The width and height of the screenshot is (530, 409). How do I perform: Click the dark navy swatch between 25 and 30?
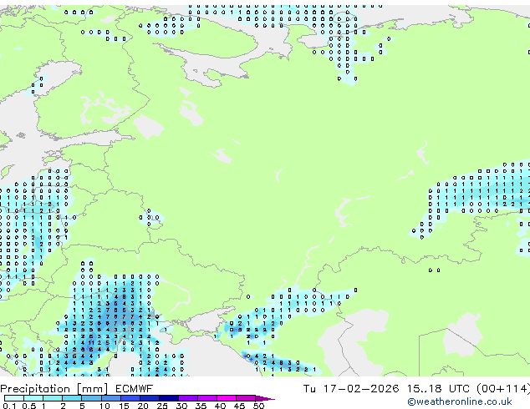click(169, 398)
